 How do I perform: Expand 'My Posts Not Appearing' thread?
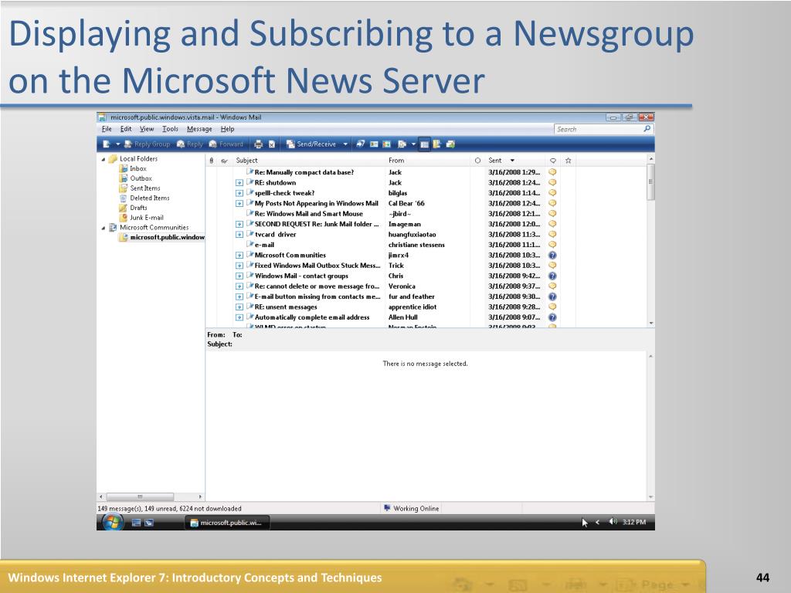point(239,204)
